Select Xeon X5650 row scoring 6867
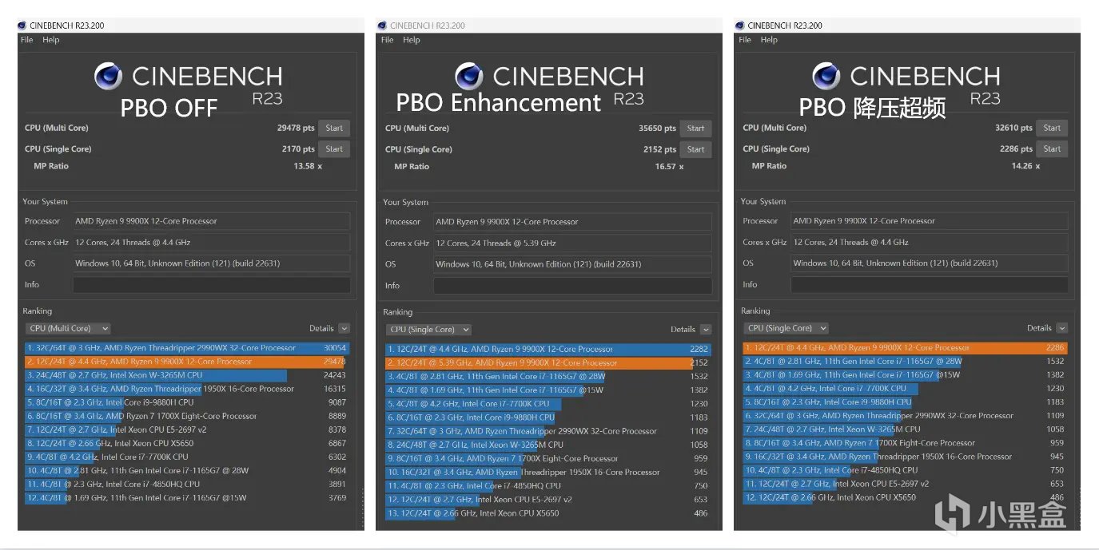Image resolution: width=1099 pixels, height=550 pixels. (x=187, y=443)
